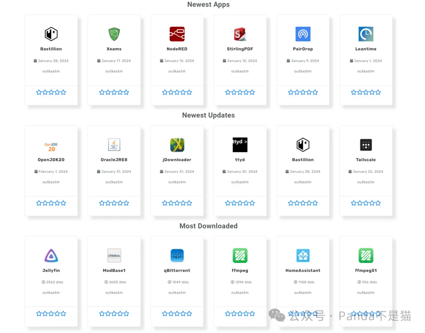Click the Bastillion icon in Newest Apps
The width and height of the screenshot is (425, 333).
click(x=51, y=34)
